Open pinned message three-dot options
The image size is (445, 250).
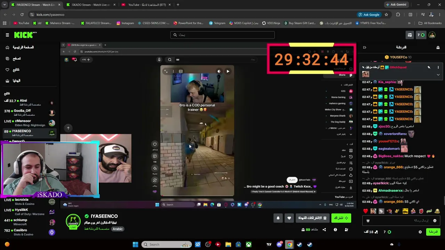tap(438, 67)
